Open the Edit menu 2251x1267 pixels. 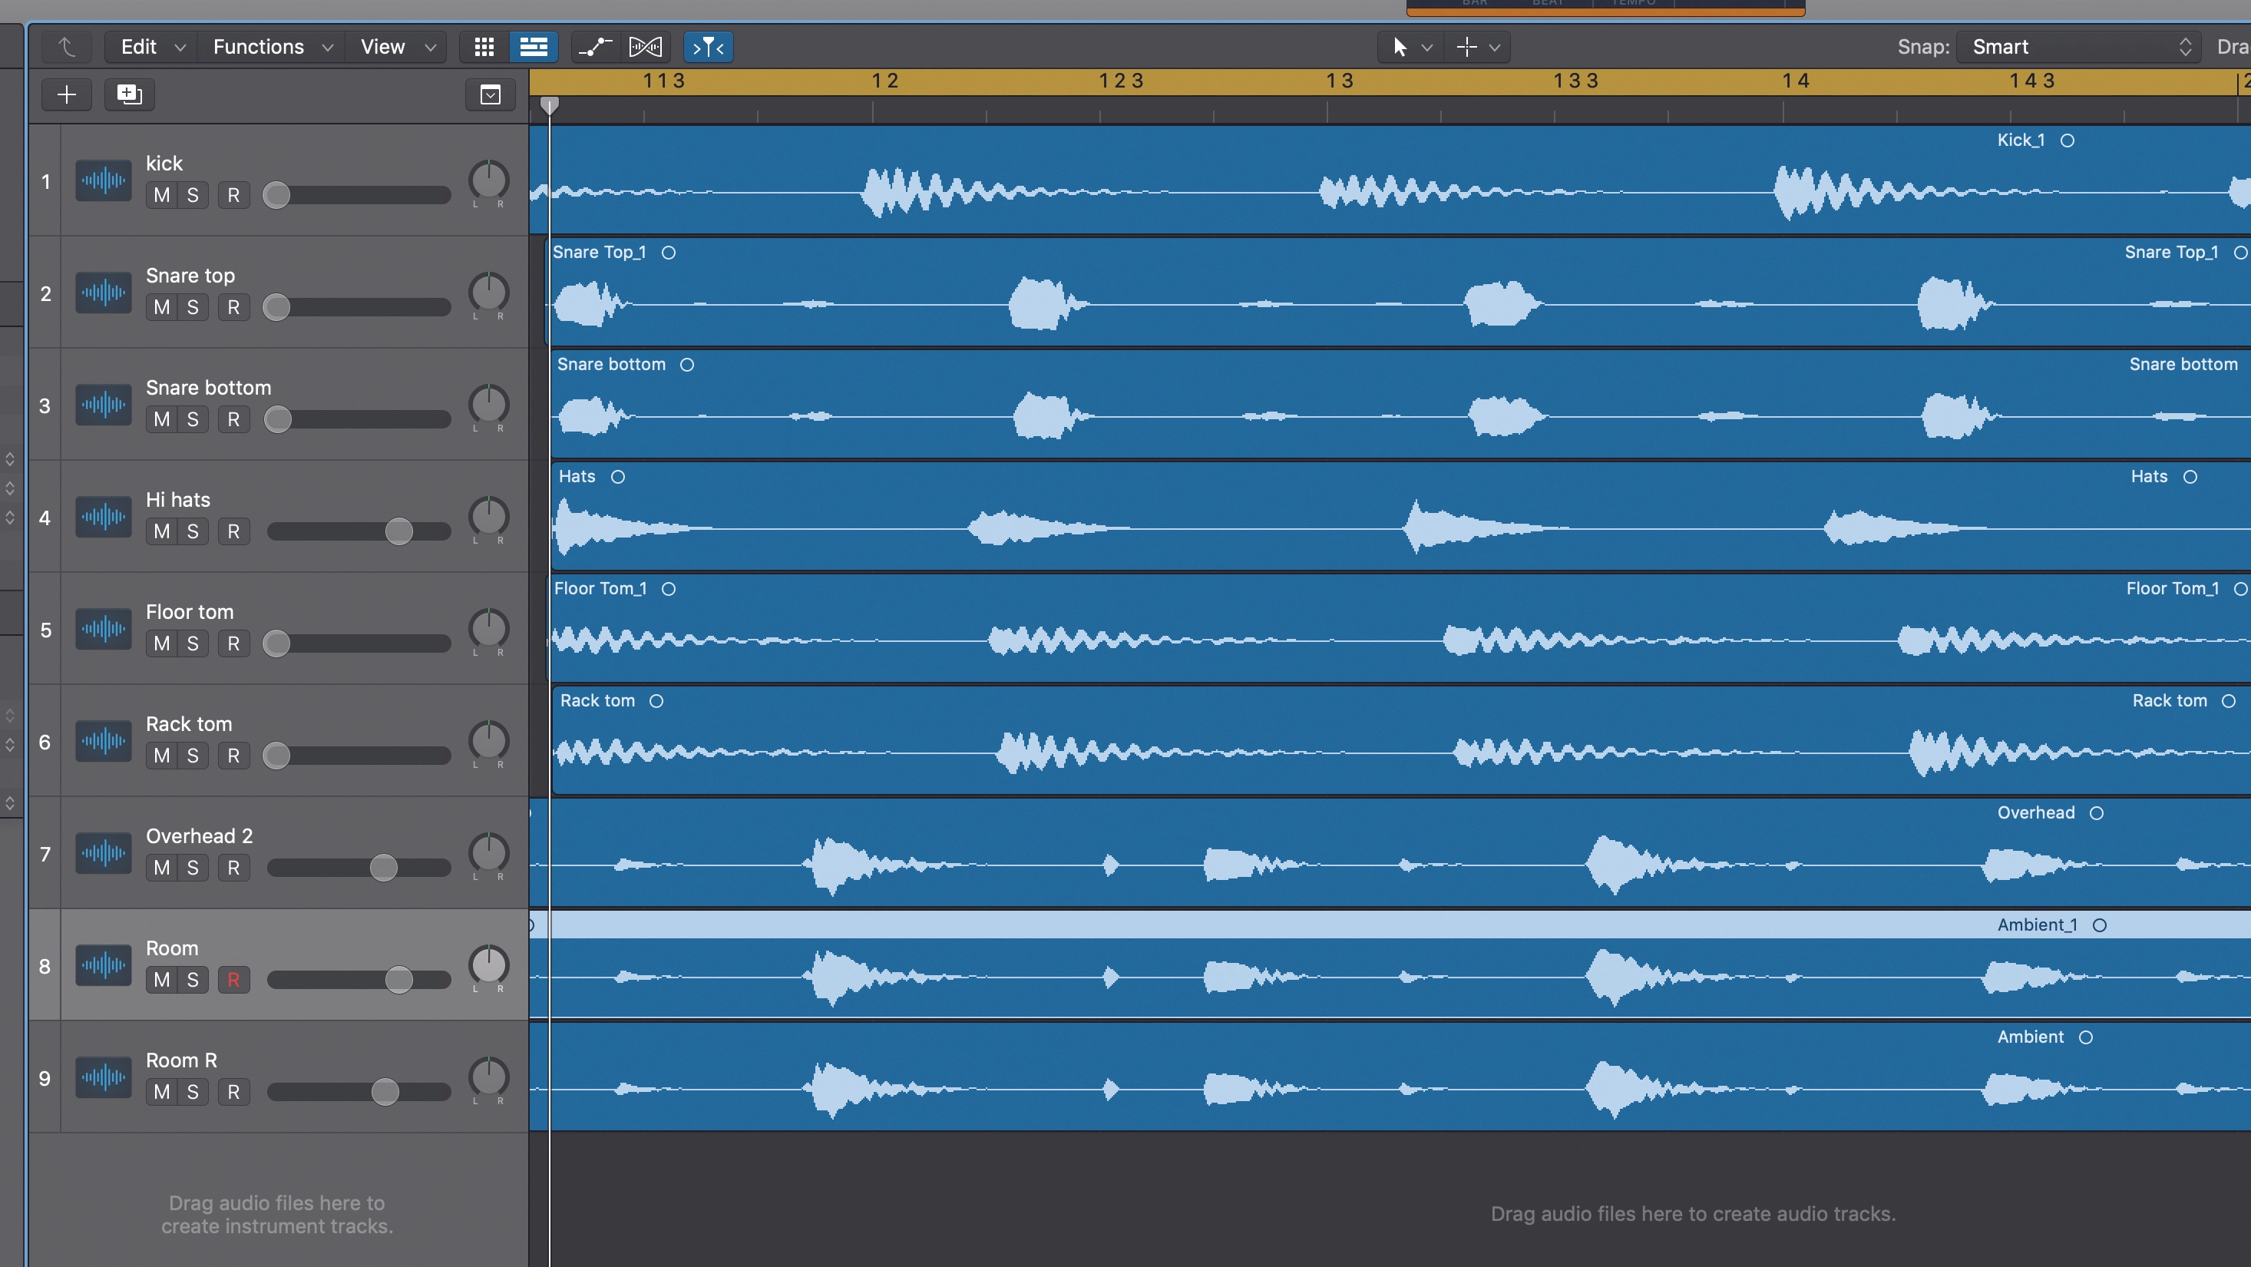(x=152, y=46)
